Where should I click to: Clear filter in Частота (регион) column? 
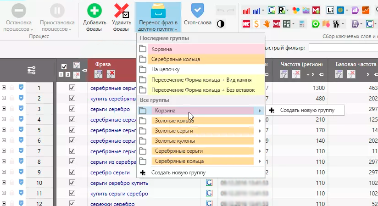tap(296, 74)
